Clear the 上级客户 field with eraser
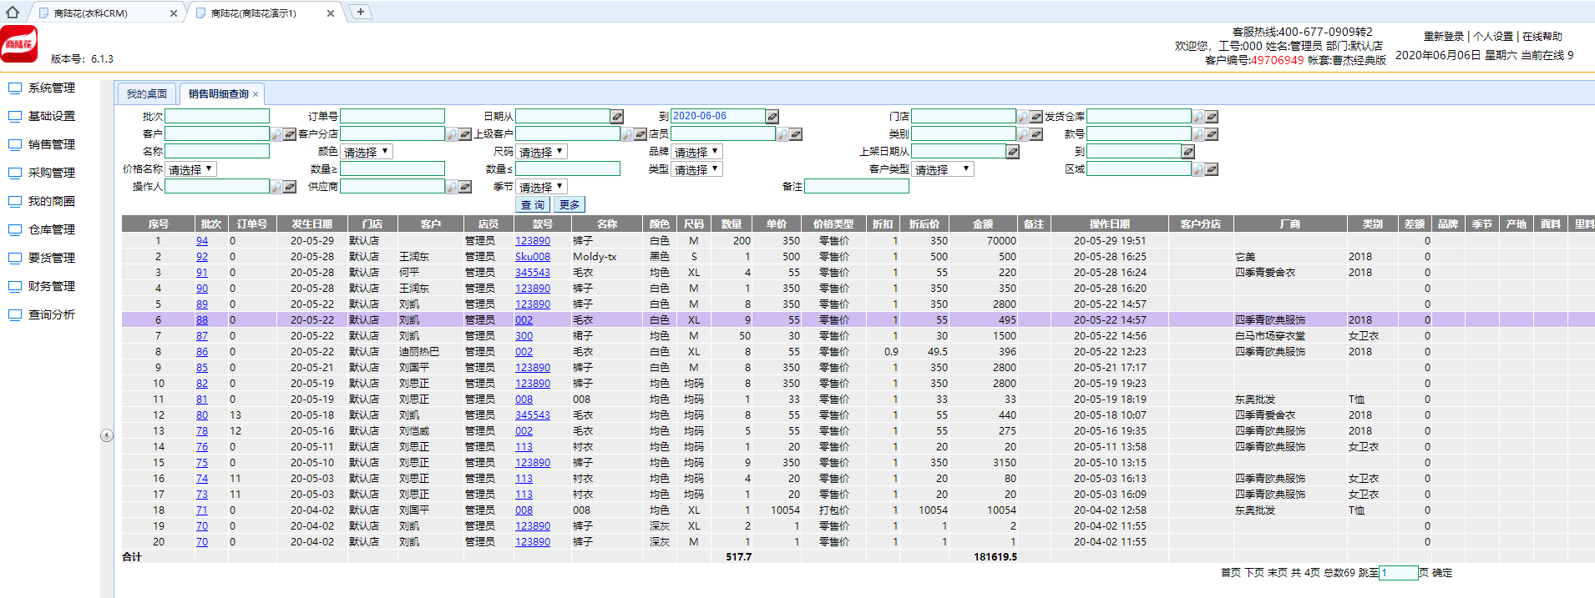1595x598 pixels. coord(641,134)
